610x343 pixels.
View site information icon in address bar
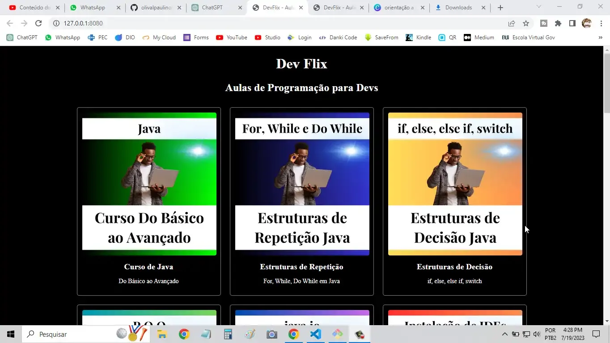(56, 23)
